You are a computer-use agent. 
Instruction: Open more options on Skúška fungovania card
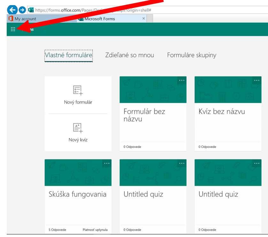[x=107, y=163]
